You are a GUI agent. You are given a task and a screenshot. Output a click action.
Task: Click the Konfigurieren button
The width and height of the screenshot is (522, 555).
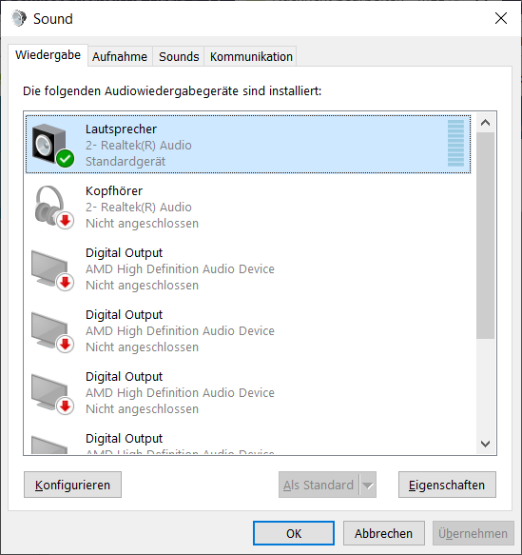[x=72, y=485]
